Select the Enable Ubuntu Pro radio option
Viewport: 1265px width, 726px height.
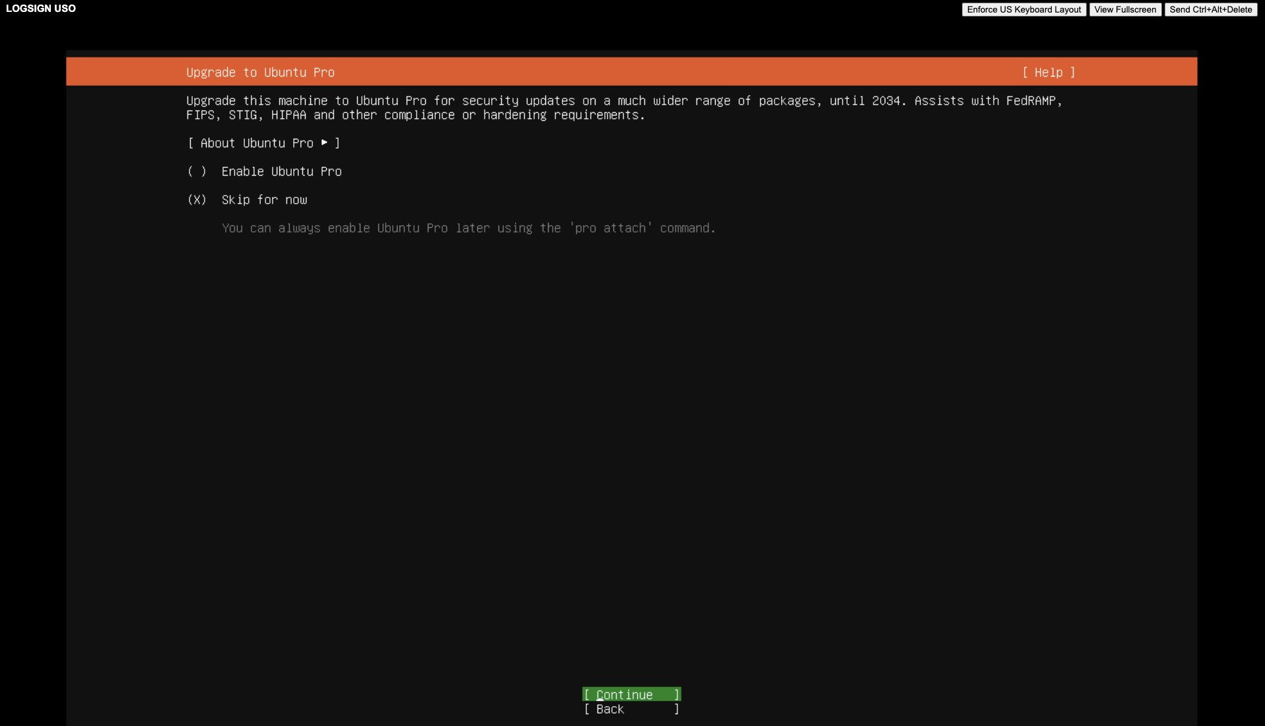pos(264,172)
